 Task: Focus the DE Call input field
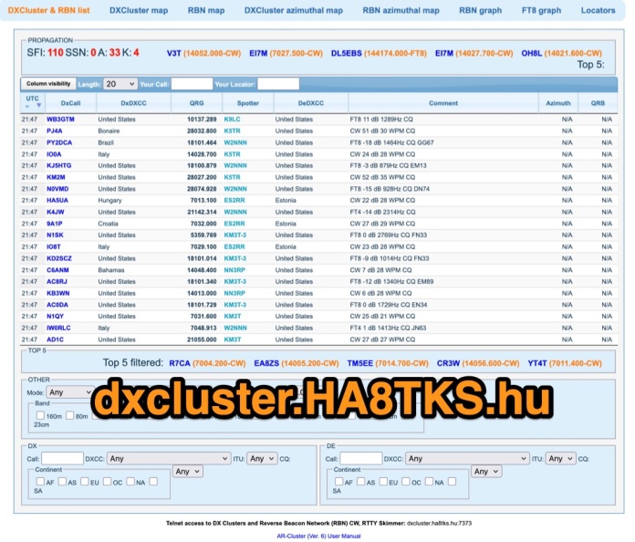[x=360, y=459]
